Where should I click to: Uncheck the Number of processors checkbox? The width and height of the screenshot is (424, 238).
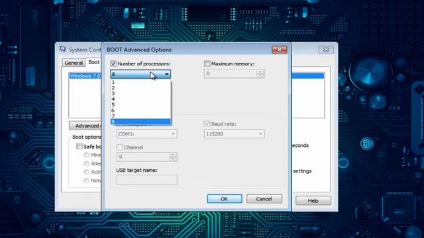click(113, 63)
